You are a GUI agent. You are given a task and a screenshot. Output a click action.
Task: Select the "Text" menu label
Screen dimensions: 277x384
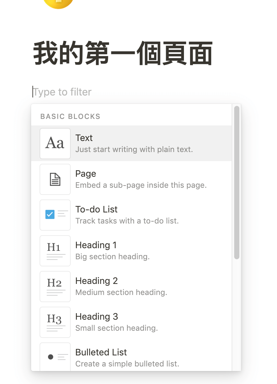coord(84,138)
